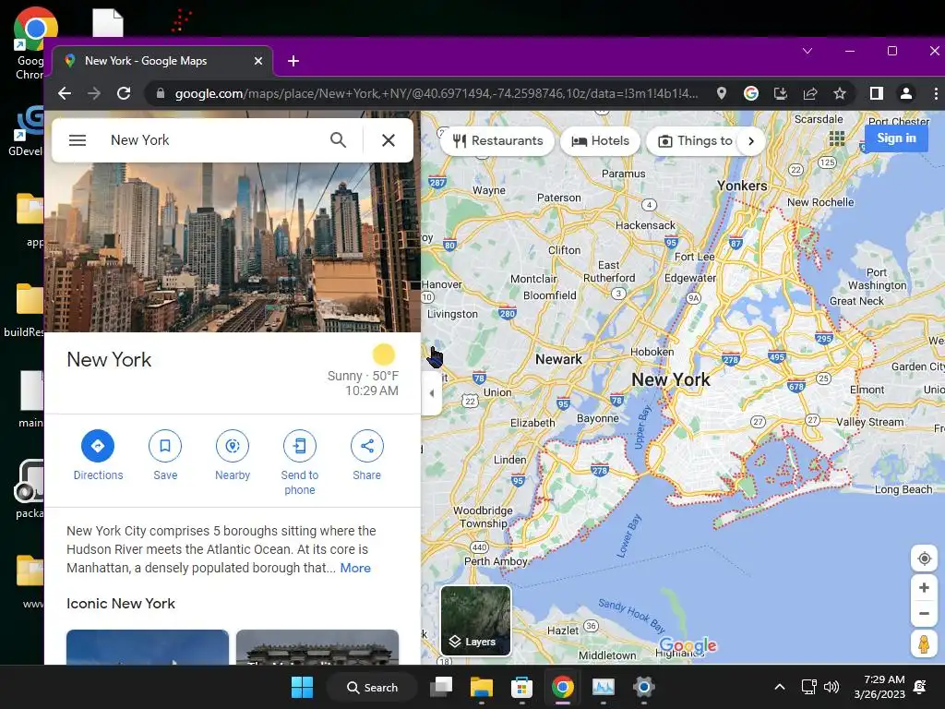
Task: Share the New York location
Action: pyautogui.click(x=367, y=446)
